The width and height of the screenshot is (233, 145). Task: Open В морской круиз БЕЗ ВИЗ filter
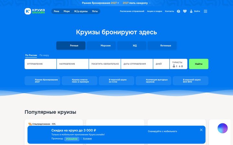click(191, 81)
